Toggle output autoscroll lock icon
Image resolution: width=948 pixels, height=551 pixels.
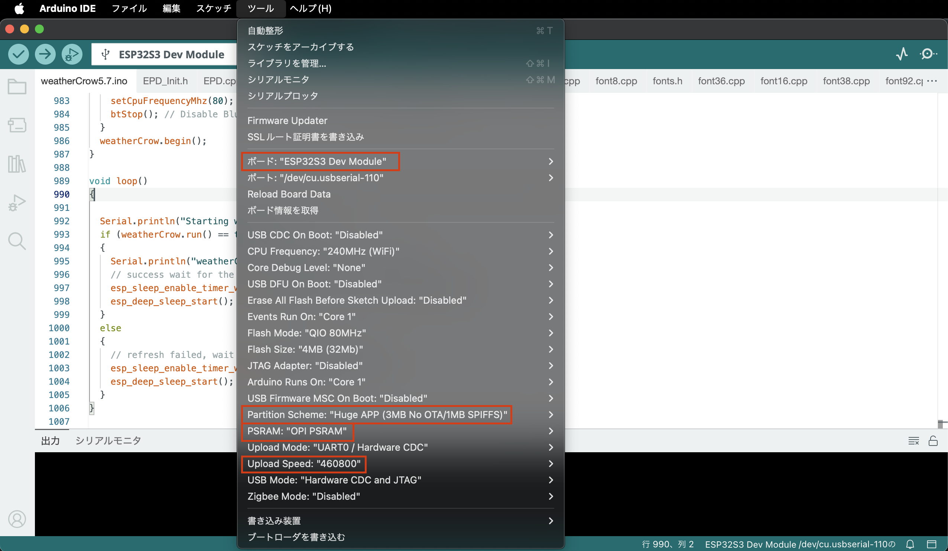click(x=934, y=440)
